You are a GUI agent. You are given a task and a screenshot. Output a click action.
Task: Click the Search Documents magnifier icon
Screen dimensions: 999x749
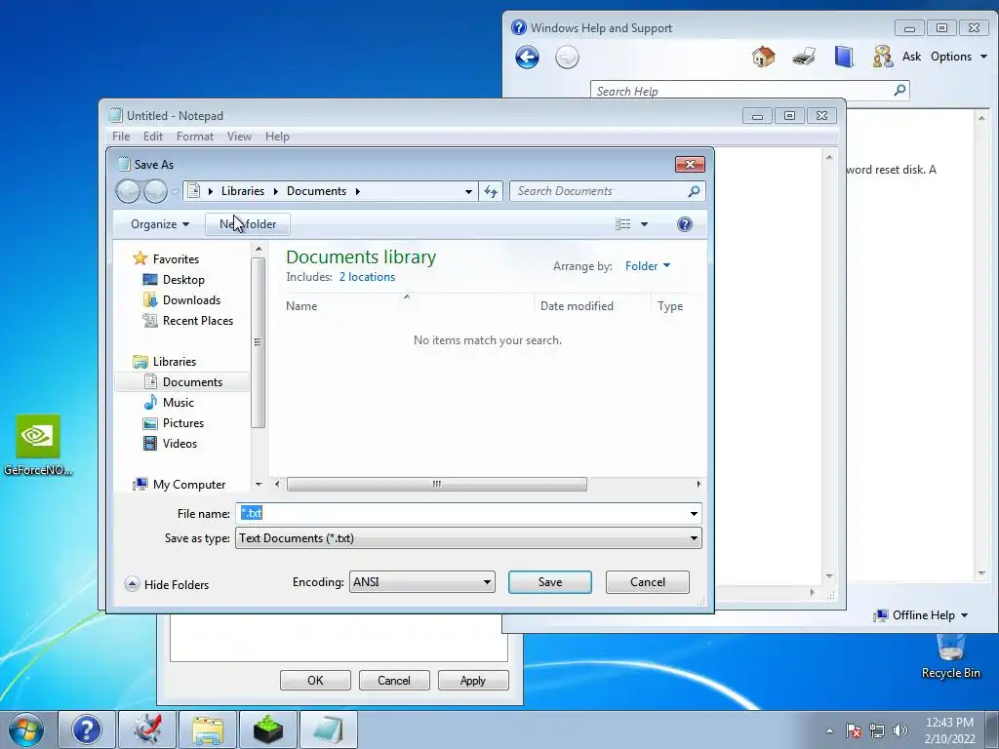coord(694,191)
